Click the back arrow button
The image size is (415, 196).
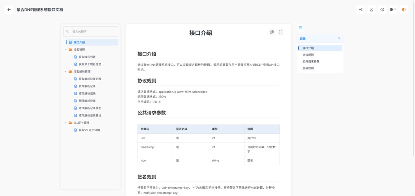pyautogui.click(x=9, y=10)
